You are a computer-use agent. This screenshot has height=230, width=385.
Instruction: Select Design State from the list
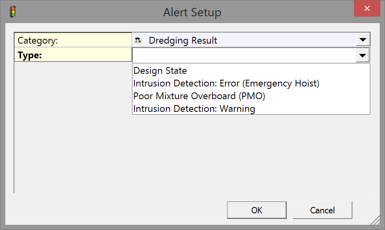pyautogui.click(x=160, y=71)
